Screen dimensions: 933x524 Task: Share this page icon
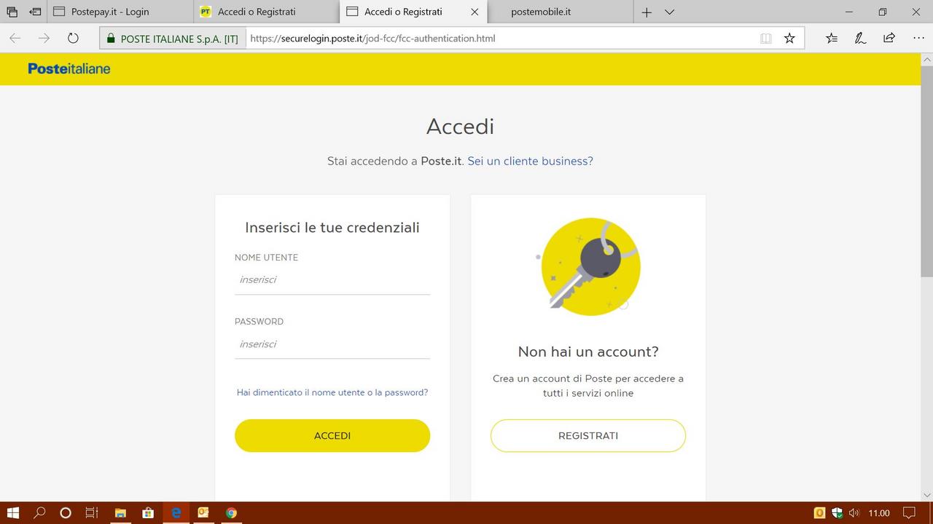pyautogui.click(x=889, y=39)
